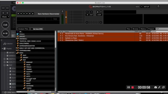Toggle the LOOP button
The width and height of the screenshot is (168, 94).
point(99,15)
